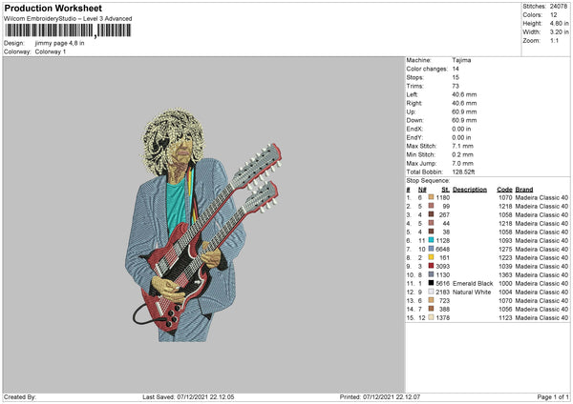Click stitch count 5616 in stop row 11
573x404 pixels.
tap(443, 283)
